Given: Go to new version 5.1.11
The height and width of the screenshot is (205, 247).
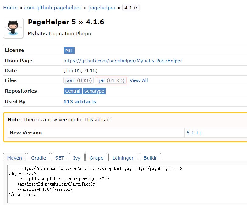Looking at the screenshot, I should (x=194, y=133).
